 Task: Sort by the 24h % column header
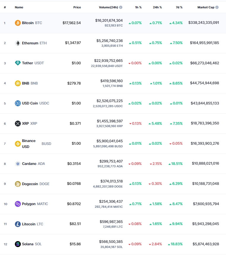(157, 7)
